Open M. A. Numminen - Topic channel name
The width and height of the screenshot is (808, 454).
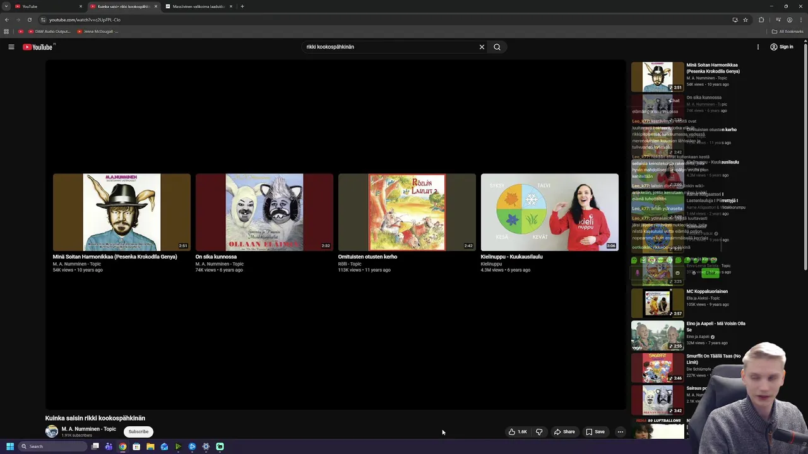pyautogui.click(x=88, y=429)
